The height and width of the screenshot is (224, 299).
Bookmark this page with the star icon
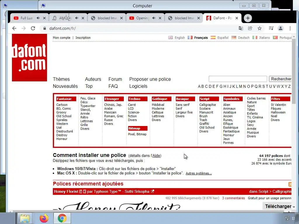click(x=260, y=28)
